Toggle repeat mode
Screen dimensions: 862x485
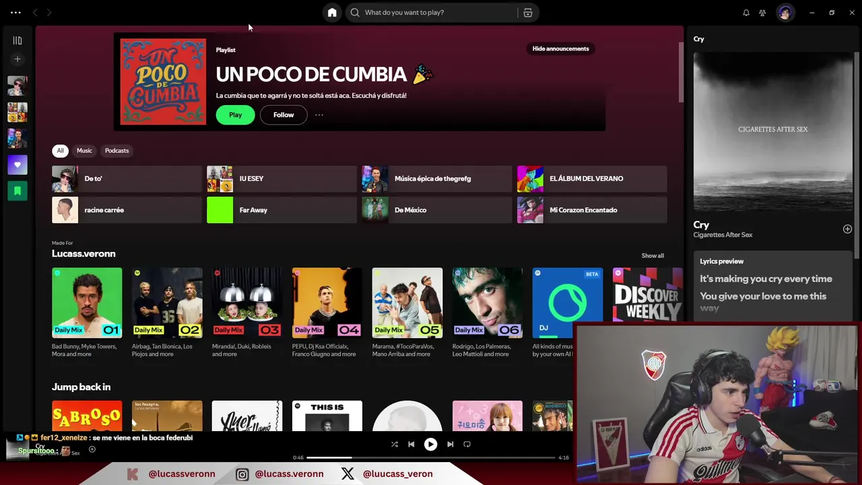pos(467,444)
